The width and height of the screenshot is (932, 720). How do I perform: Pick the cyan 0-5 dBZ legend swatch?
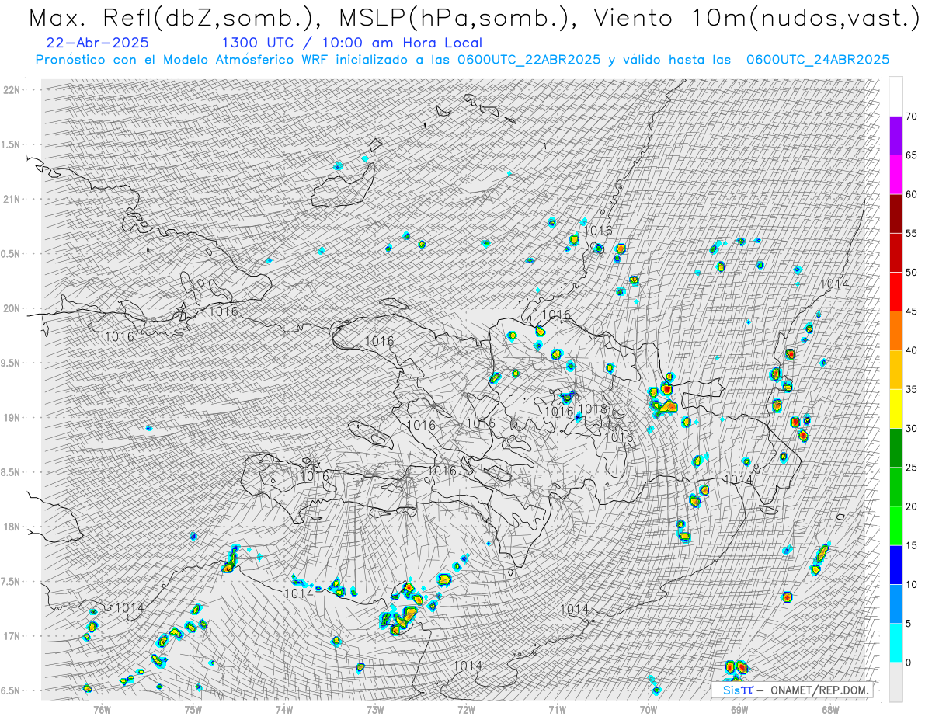coord(895,642)
